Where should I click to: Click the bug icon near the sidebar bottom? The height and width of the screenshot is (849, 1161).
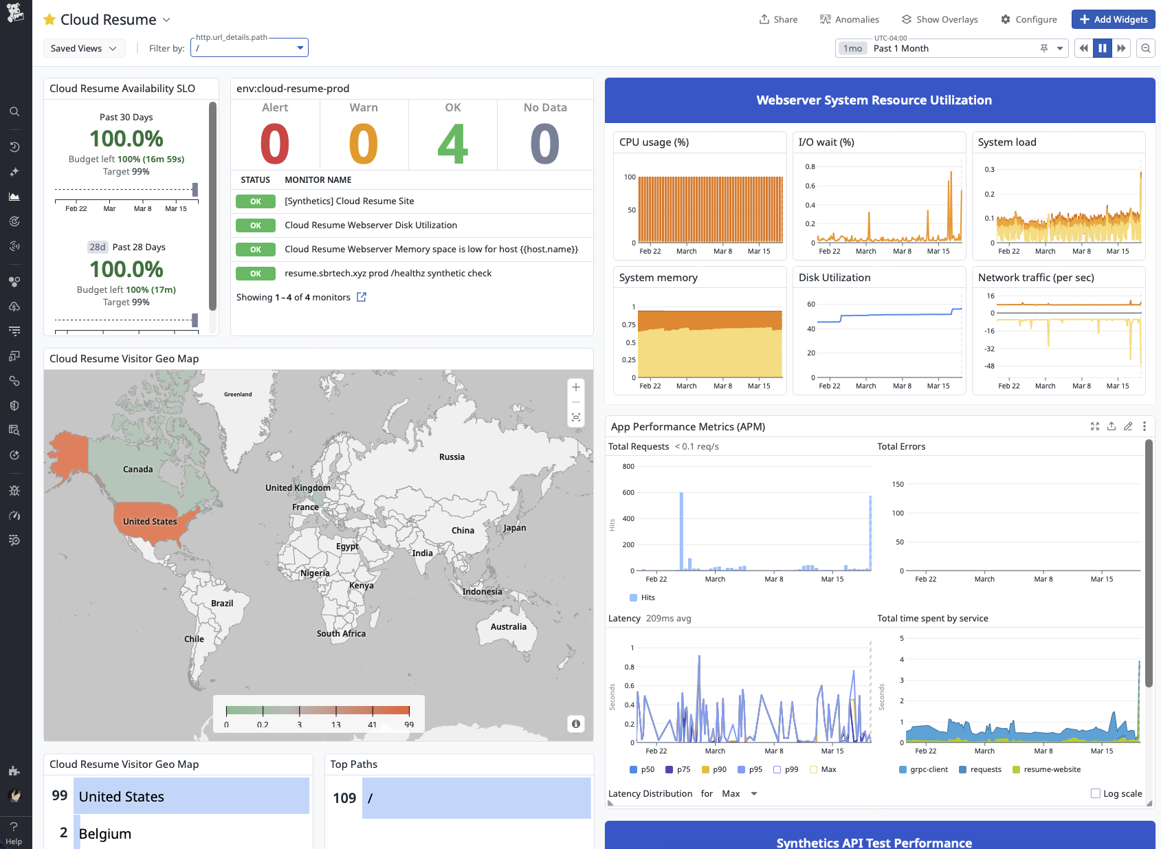click(15, 490)
